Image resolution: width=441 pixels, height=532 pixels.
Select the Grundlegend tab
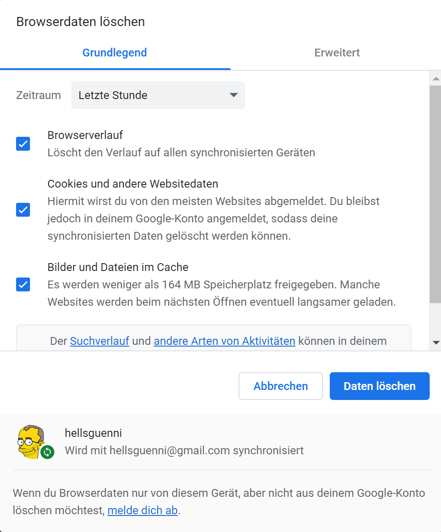point(115,53)
